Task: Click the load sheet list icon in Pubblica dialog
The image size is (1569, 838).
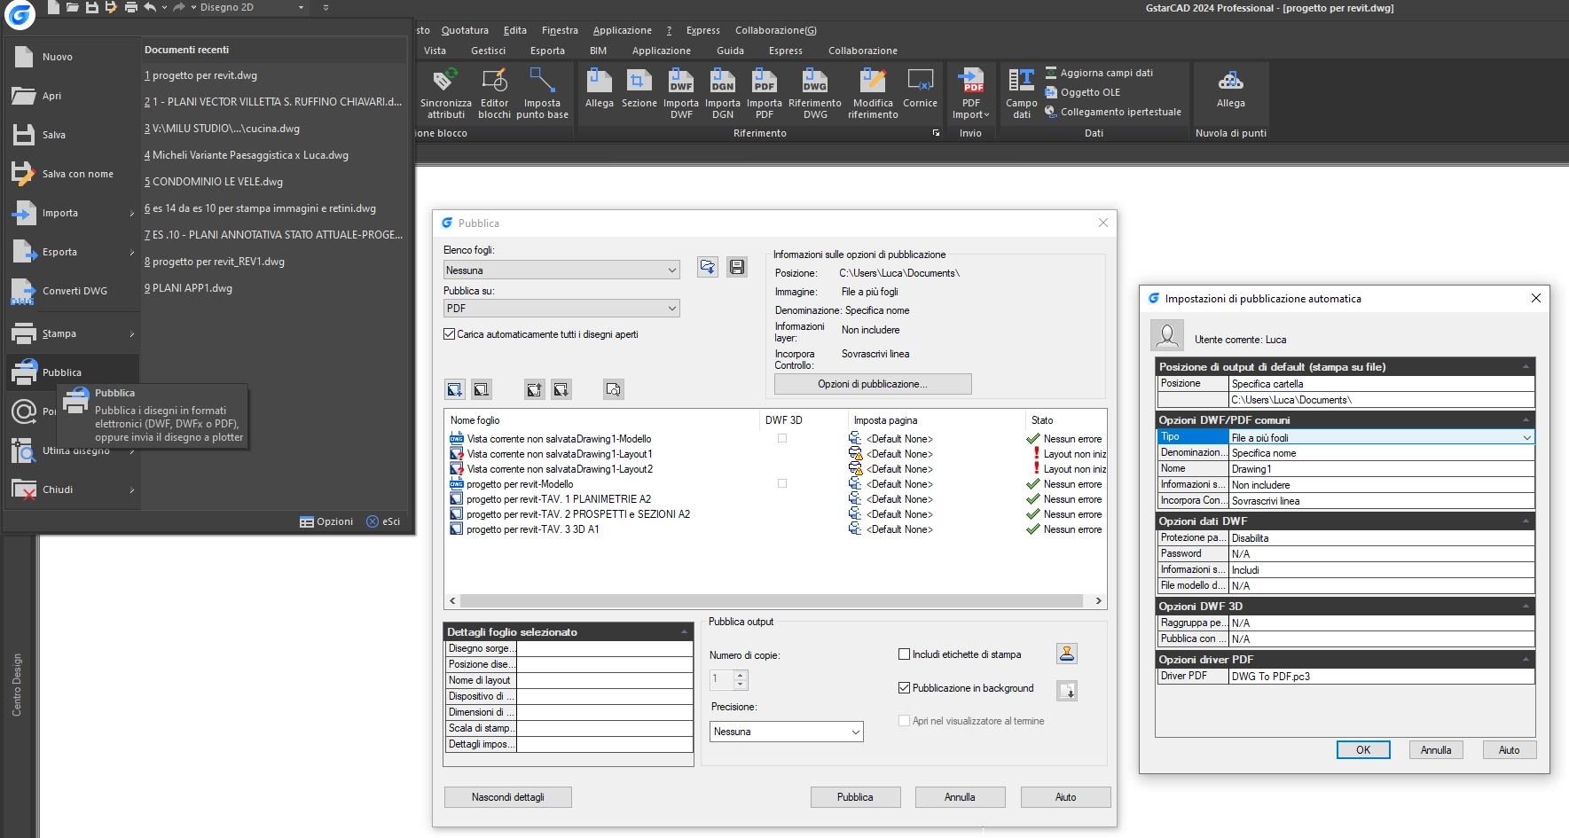Action: 707,267
